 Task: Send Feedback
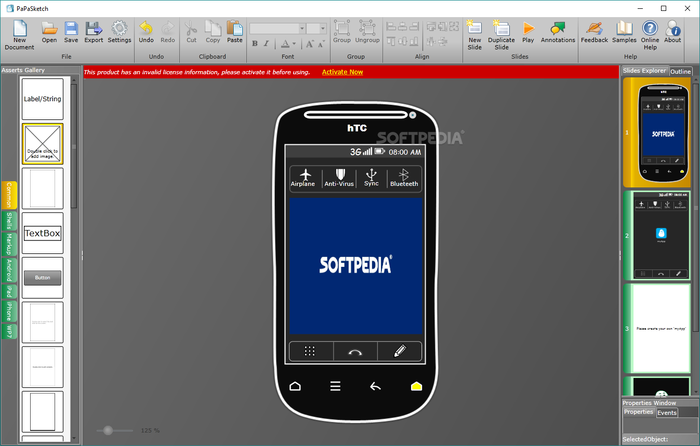[595, 32]
